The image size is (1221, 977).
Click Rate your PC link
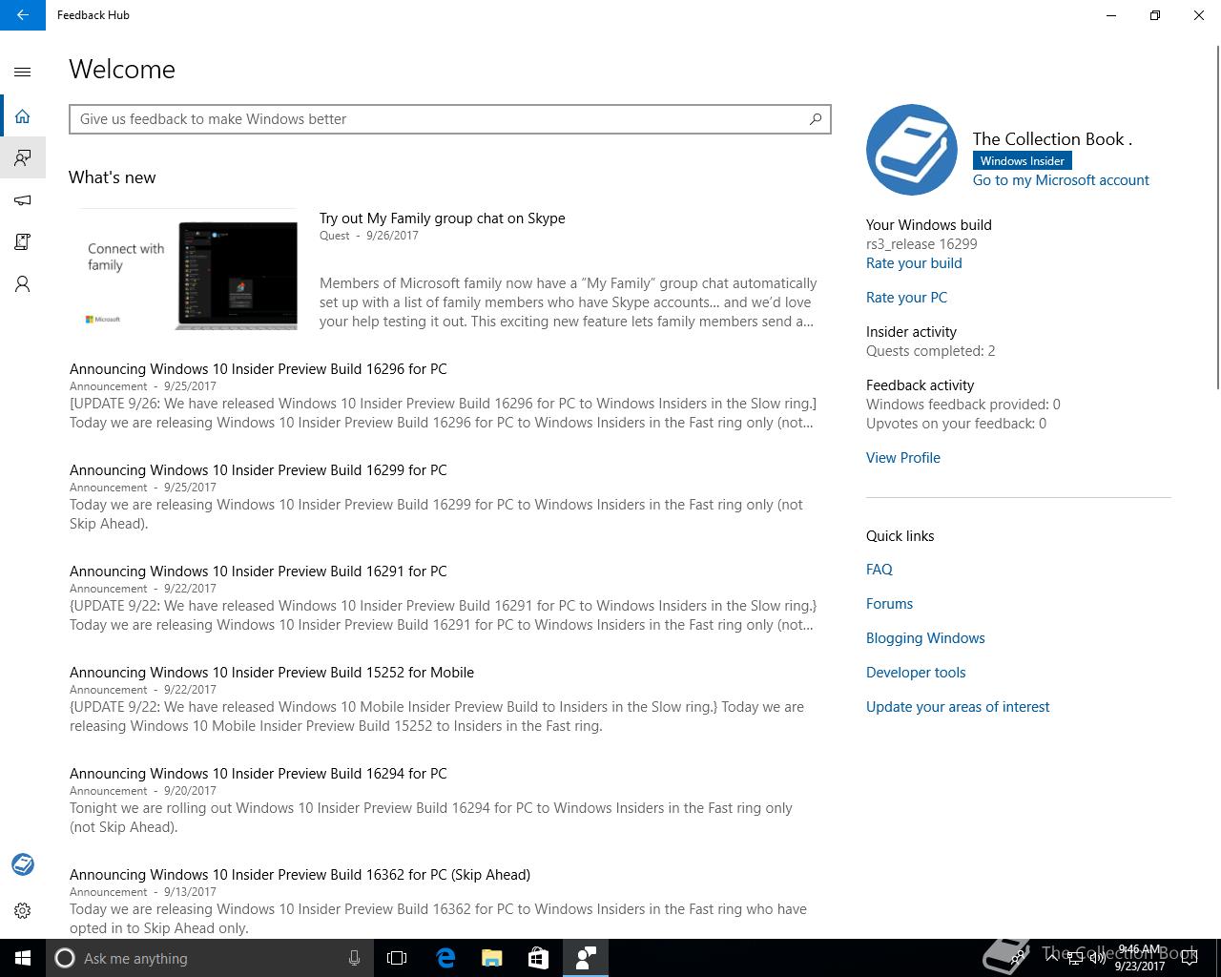[x=906, y=298]
